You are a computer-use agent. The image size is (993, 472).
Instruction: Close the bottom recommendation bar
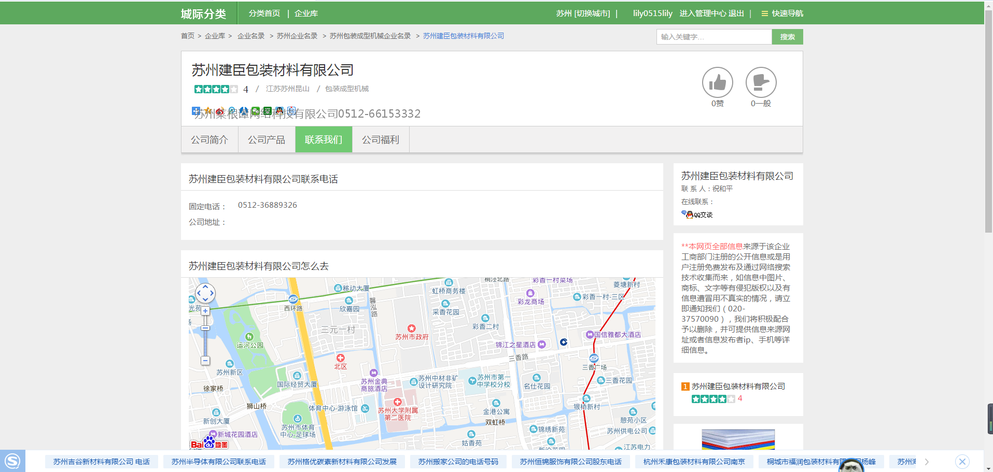962,461
